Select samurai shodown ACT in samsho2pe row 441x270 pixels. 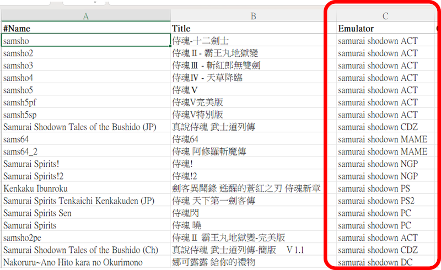(x=385, y=237)
